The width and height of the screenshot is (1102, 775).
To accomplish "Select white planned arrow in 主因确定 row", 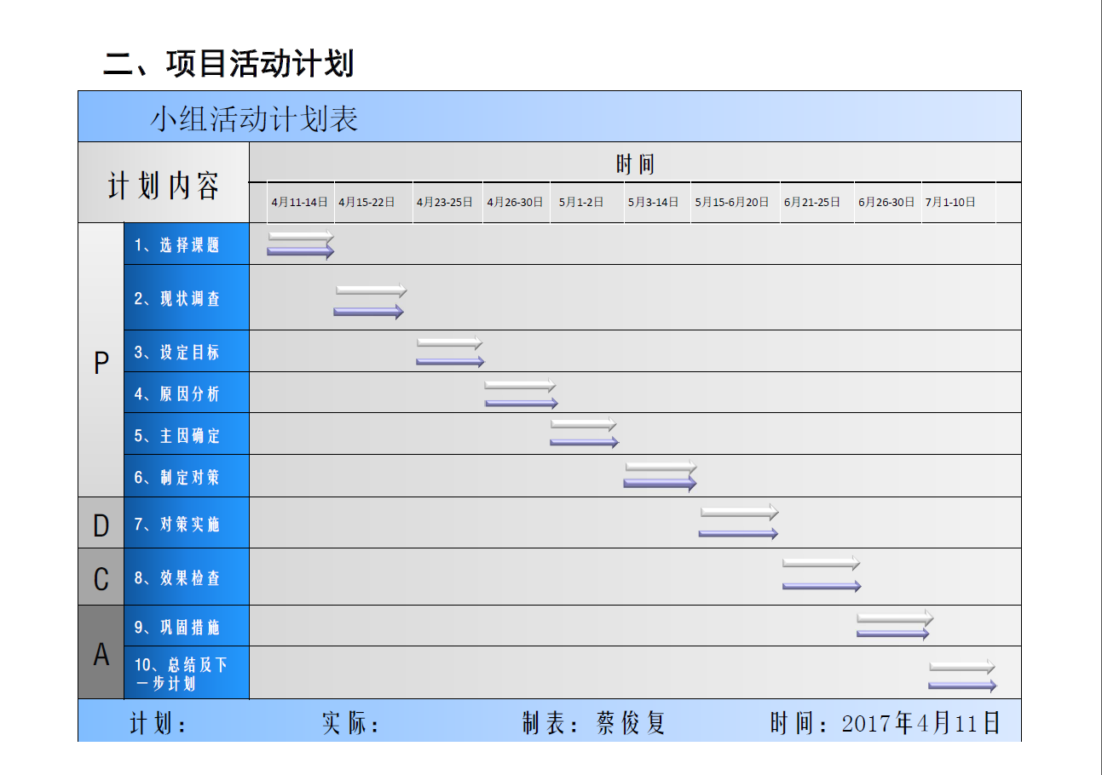I will (x=584, y=423).
